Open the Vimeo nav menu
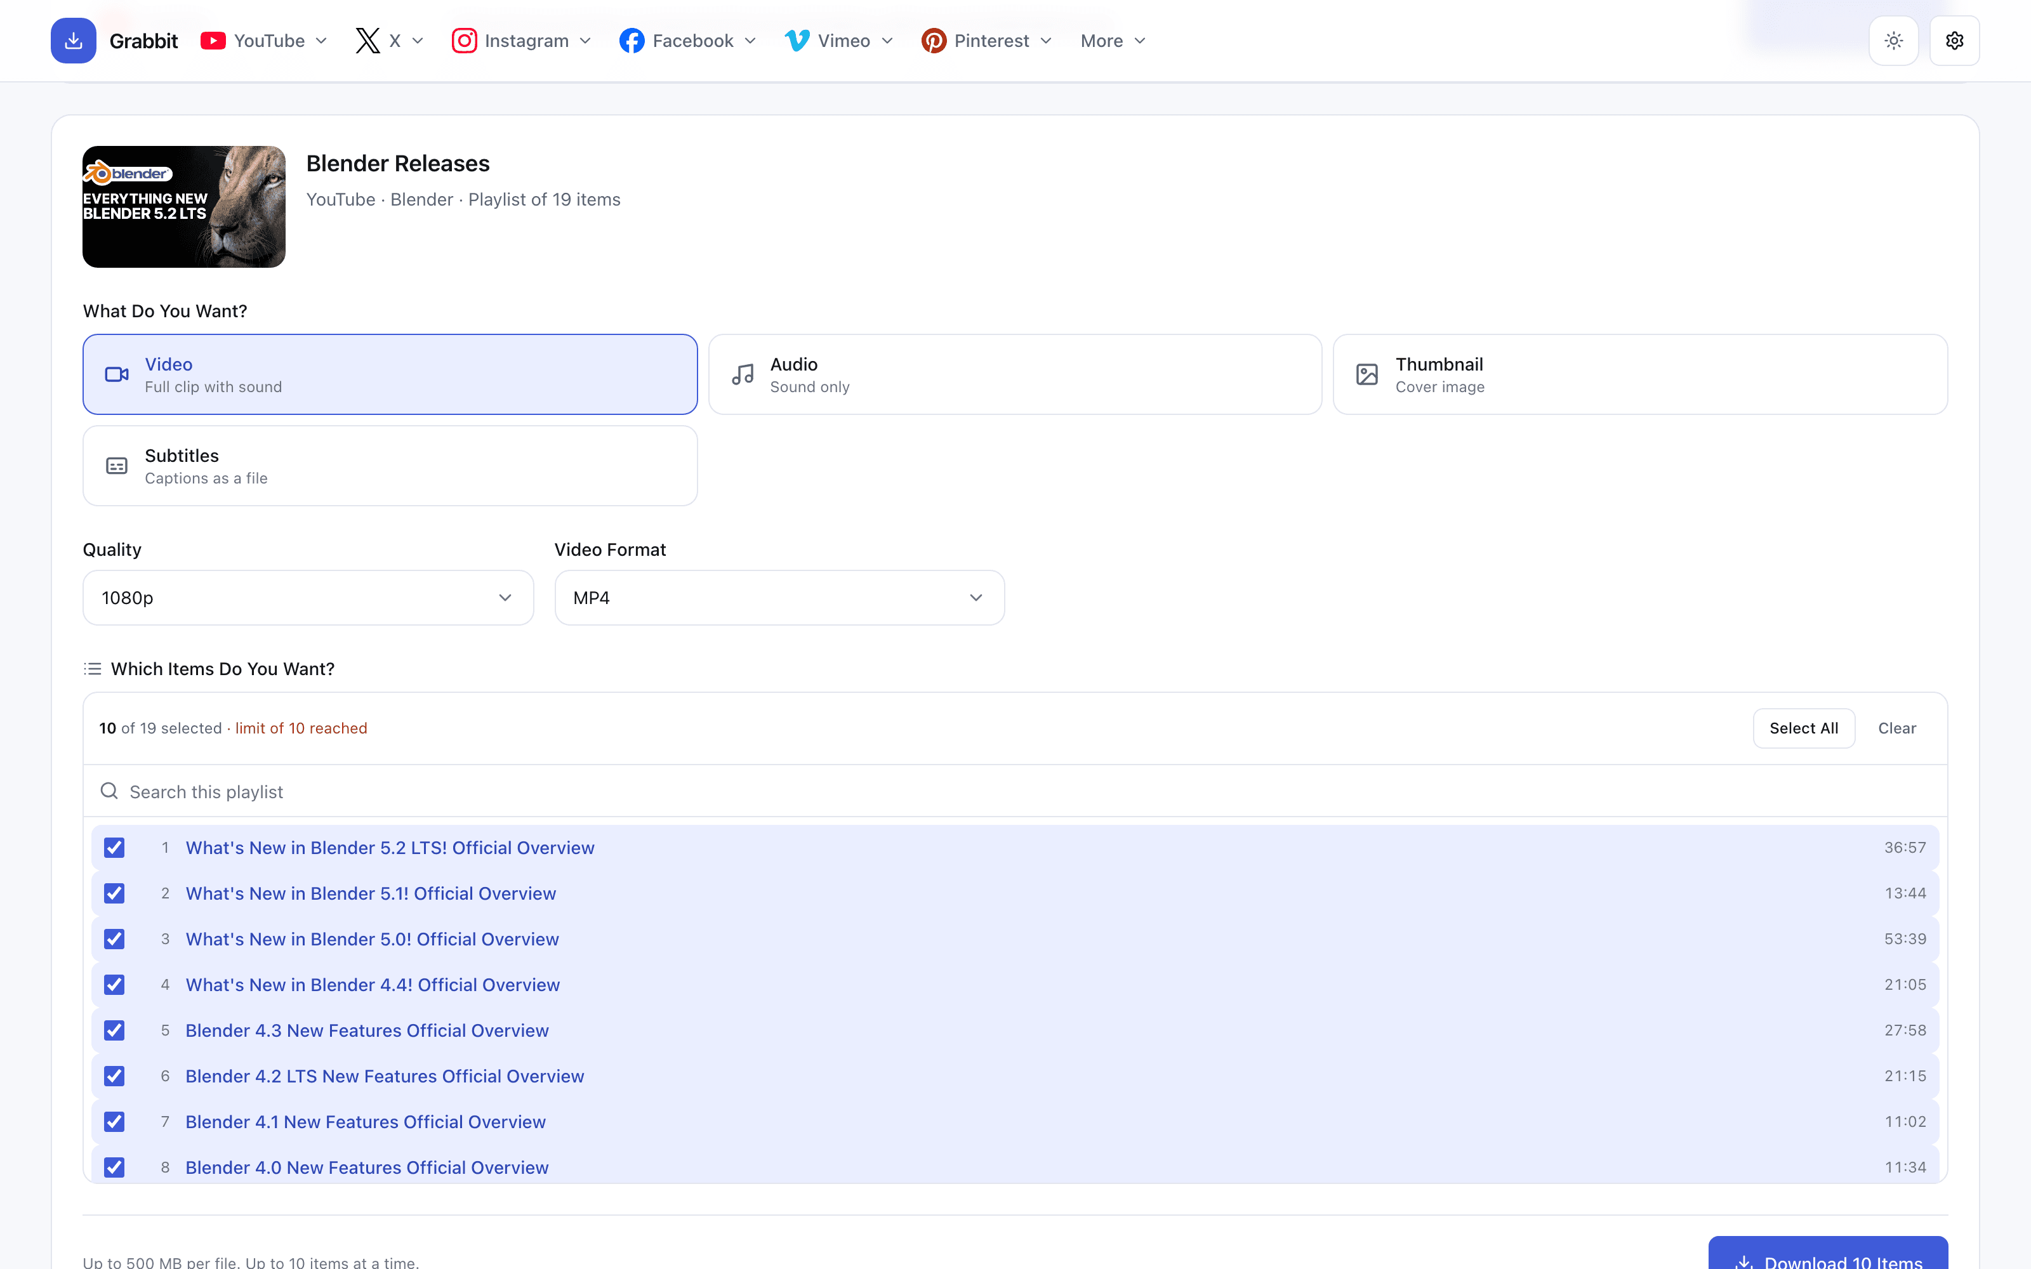This screenshot has width=2031, height=1269. 838,40
